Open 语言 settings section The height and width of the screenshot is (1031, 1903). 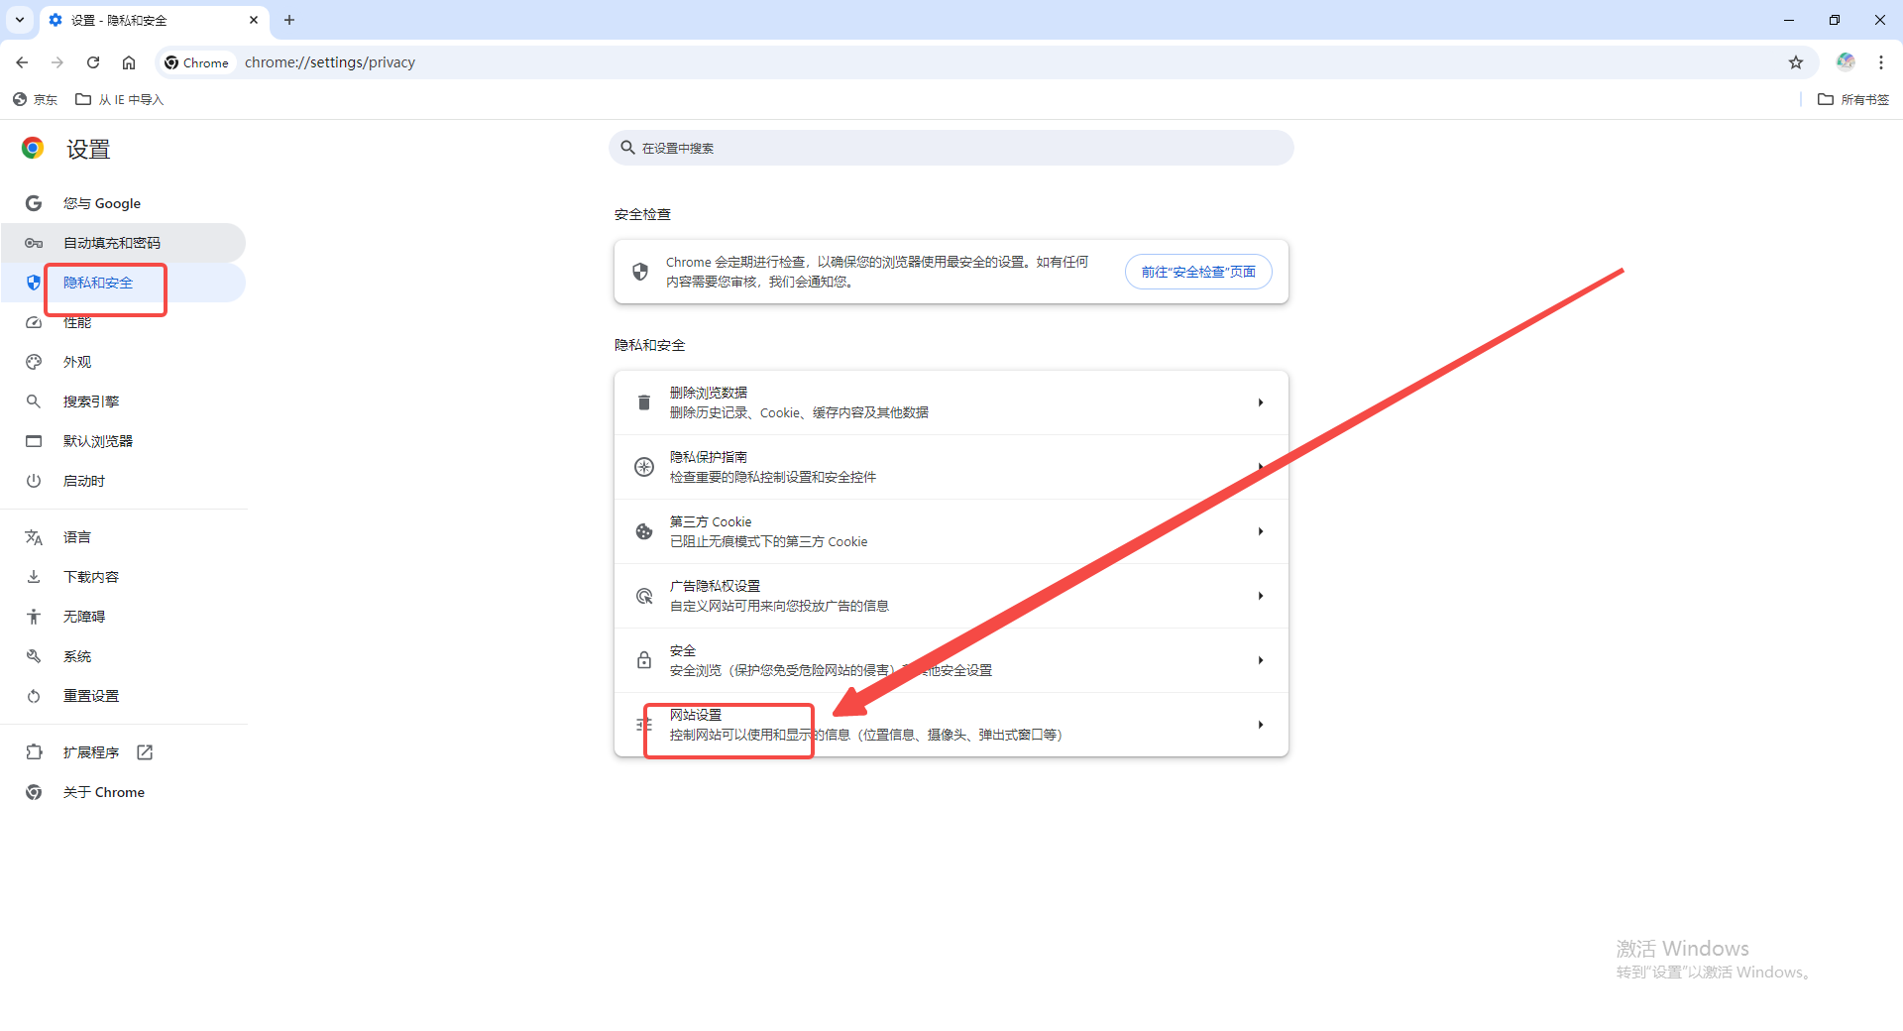click(123, 537)
